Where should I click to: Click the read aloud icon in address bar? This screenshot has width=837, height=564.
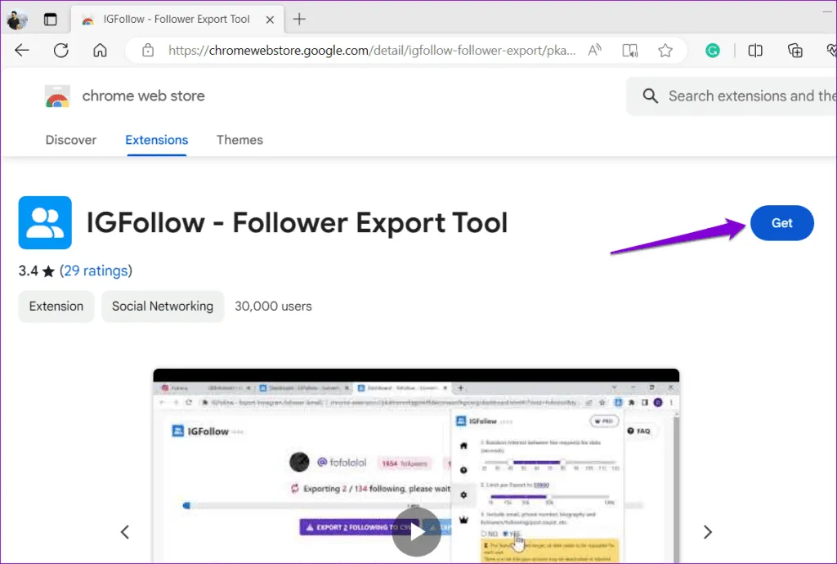(594, 51)
